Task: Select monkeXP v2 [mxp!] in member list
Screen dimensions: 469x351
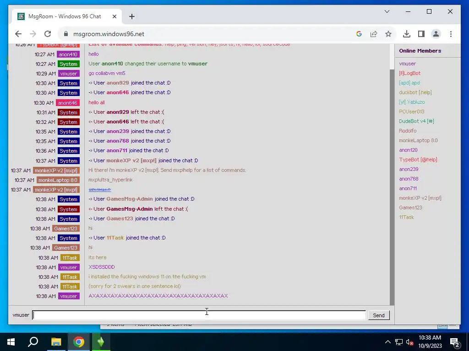Action: pyautogui.click(x=420, y=198)
